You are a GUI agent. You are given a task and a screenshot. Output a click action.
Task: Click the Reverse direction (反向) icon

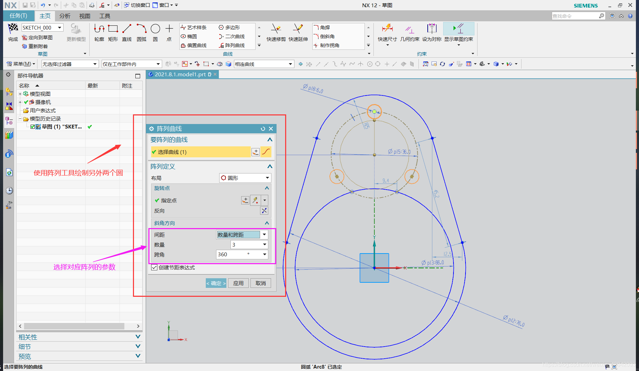(x=264, y=211)
